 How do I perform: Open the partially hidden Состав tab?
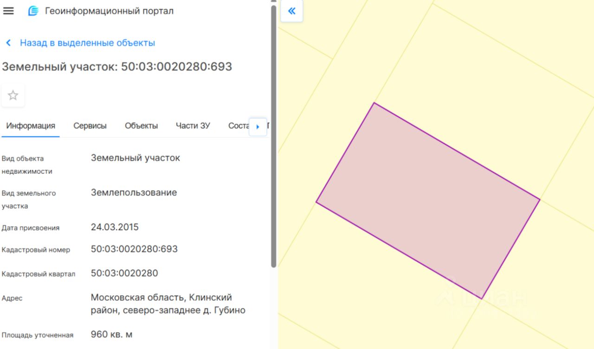click(x=238, y=126)
